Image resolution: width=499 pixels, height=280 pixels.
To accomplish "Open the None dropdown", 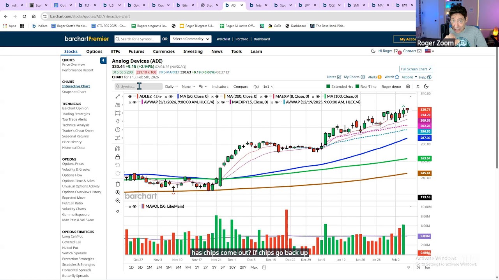I will 188,87.
